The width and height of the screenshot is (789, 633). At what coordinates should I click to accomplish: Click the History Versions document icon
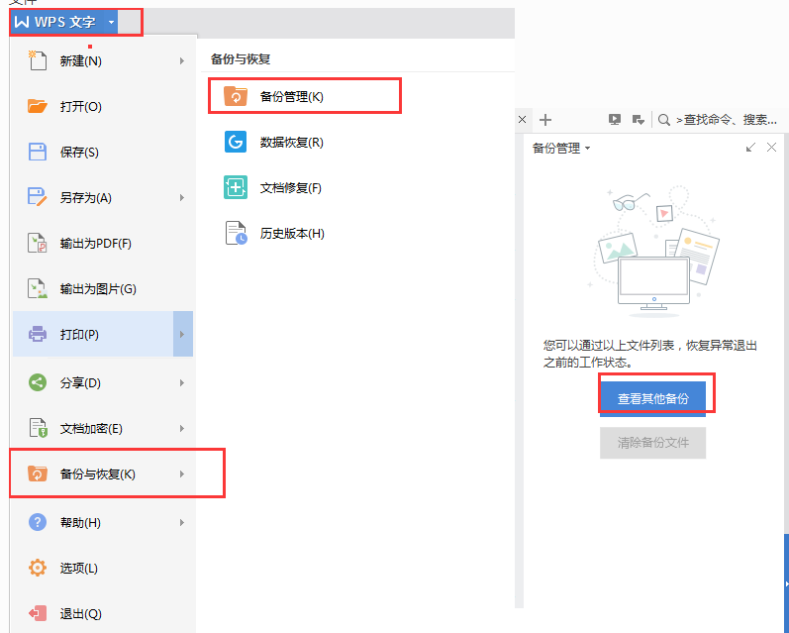(236, 233)
